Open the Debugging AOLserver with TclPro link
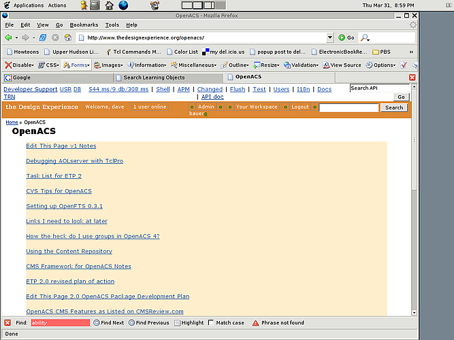Screen dimensions: 454x340 74,161
